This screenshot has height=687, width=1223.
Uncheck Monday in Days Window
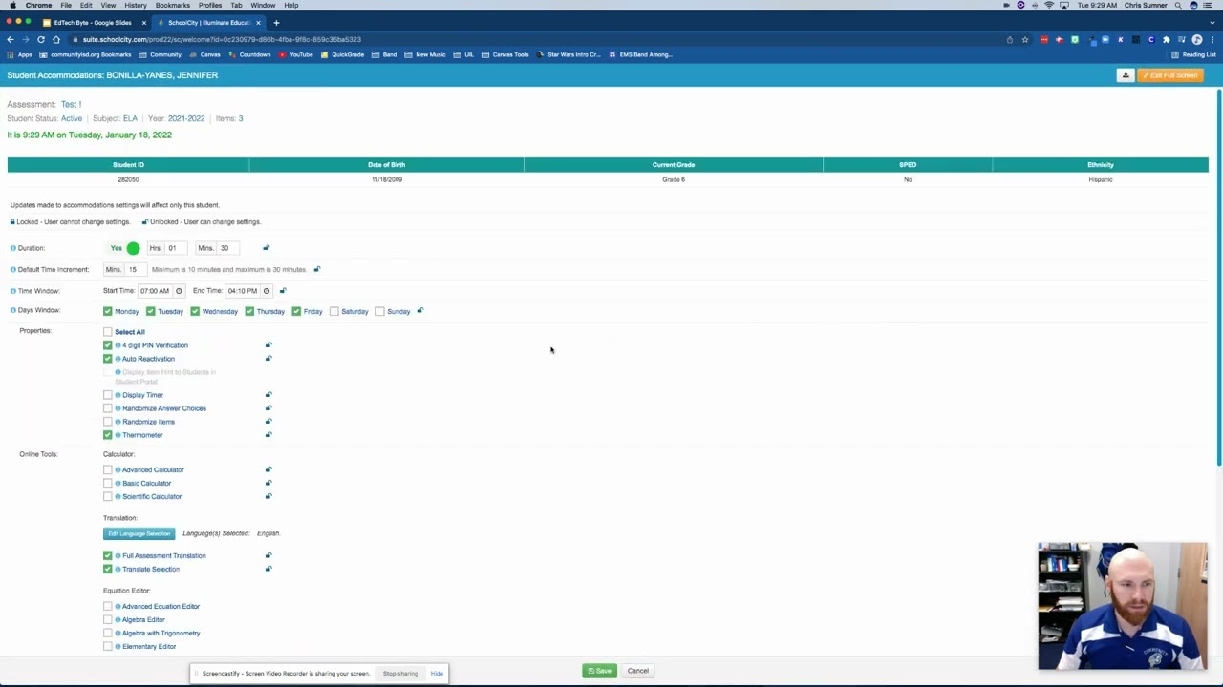point(108,311)
